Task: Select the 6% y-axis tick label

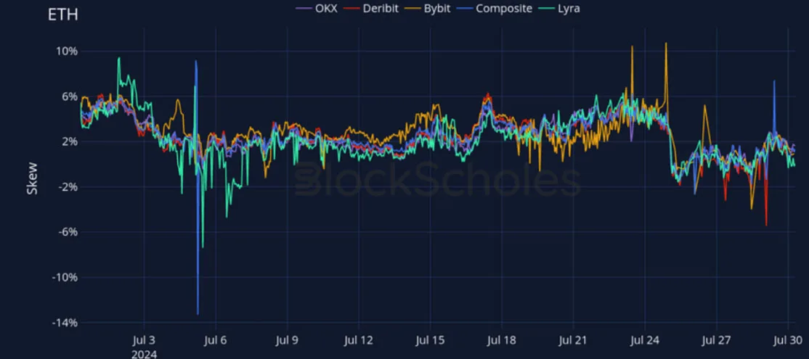Action: click(x=70, y=97)
